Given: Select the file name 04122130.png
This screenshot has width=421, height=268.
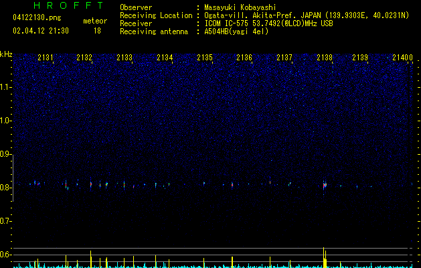Looking at the screenshot, I should (37, 17).
